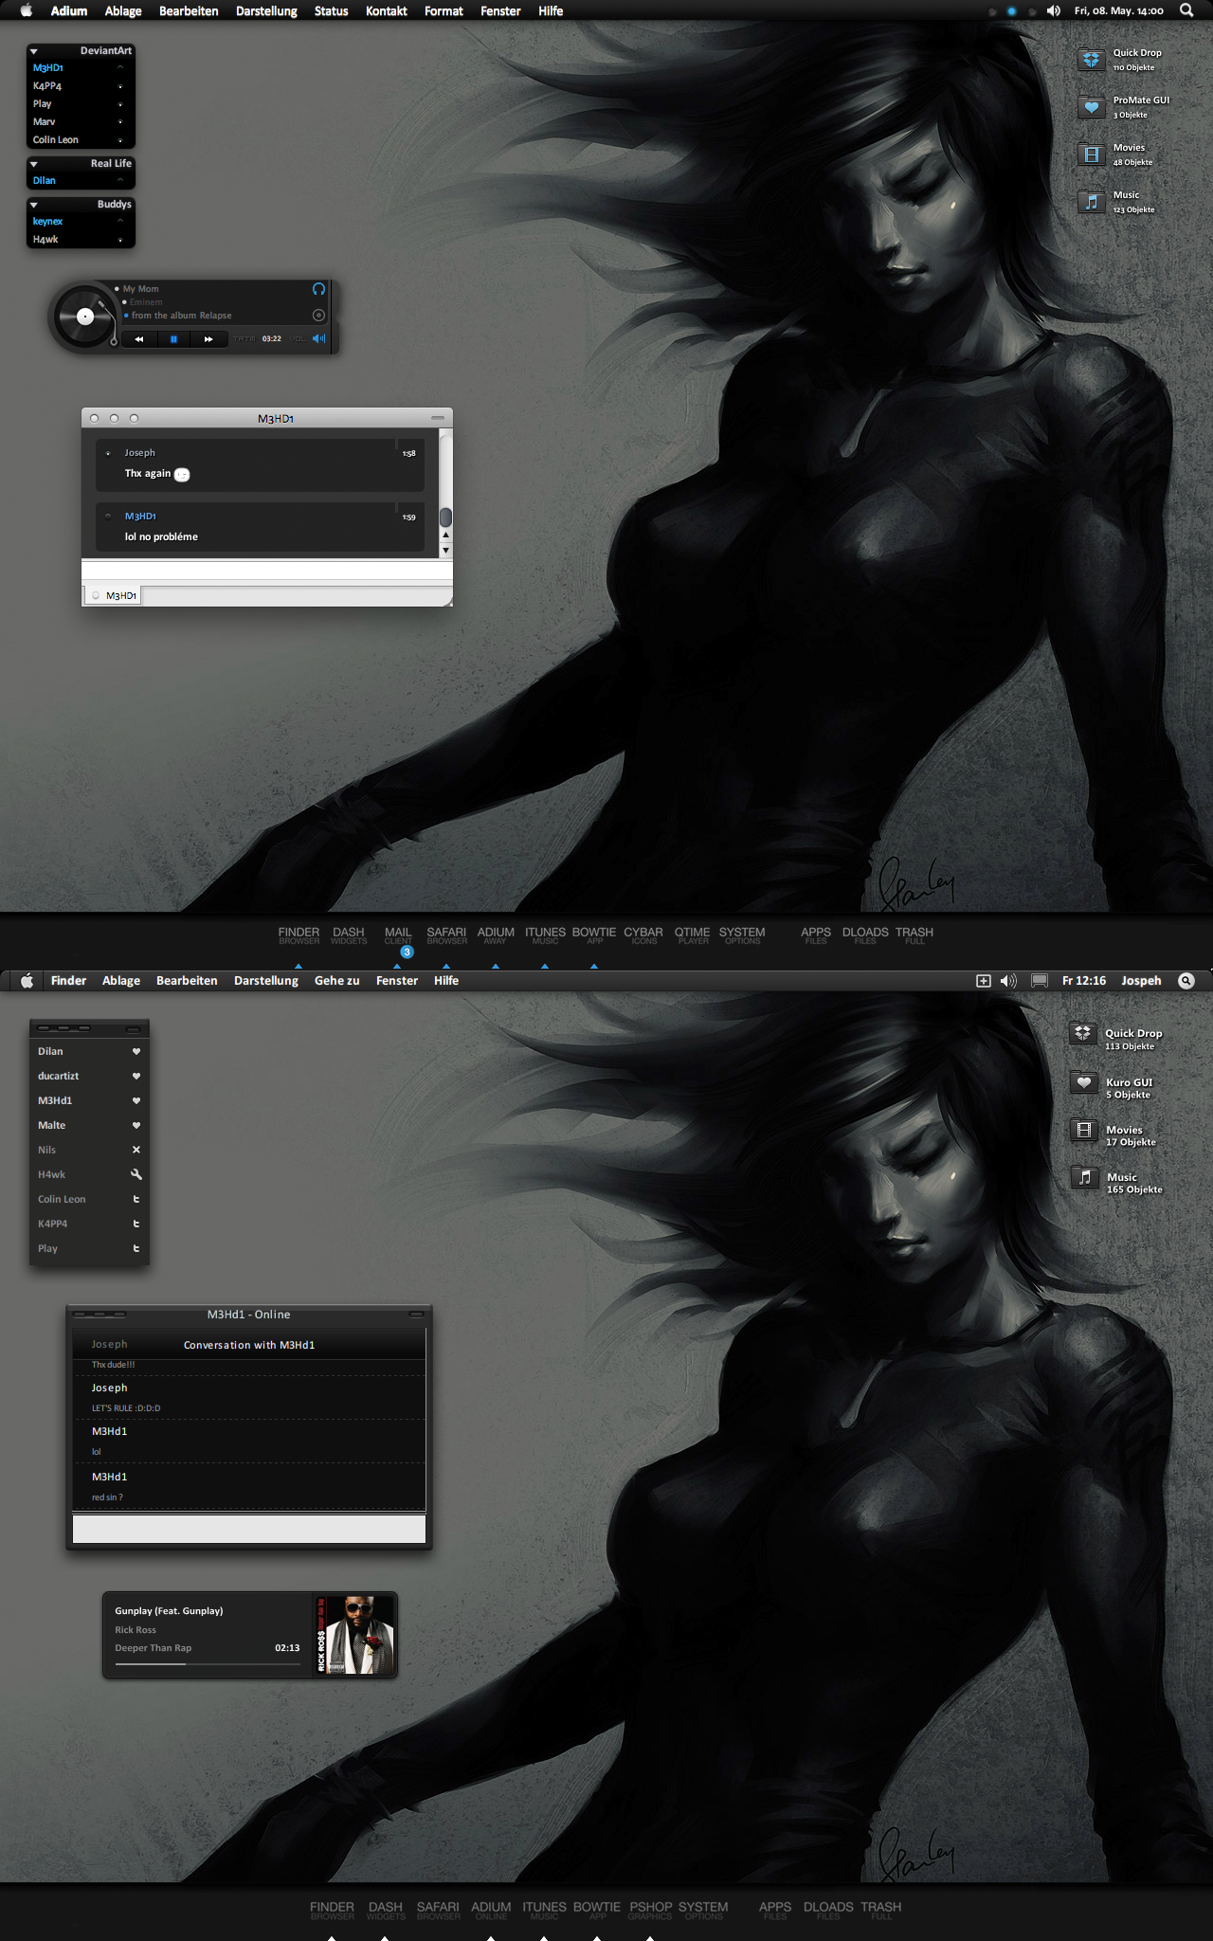Select contact Malte in the buddy list

89,1125
